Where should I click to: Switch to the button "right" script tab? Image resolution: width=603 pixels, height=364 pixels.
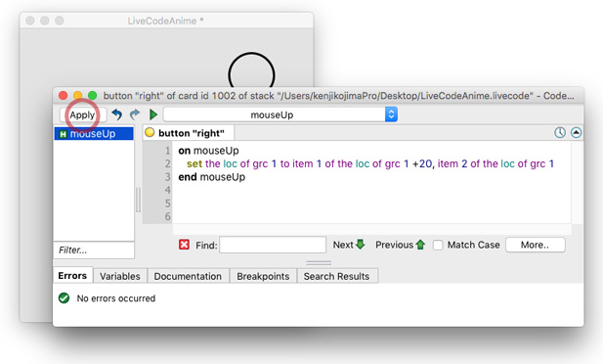tap(189, 133)
